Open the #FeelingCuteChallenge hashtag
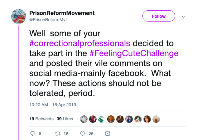 point(134,53)
